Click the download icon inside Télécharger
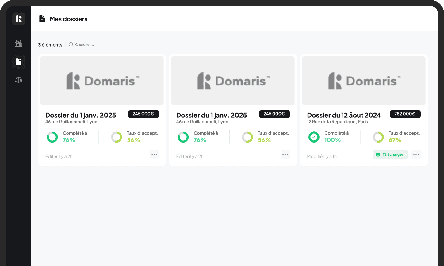The image size is (444, 266). pos(378,155)
